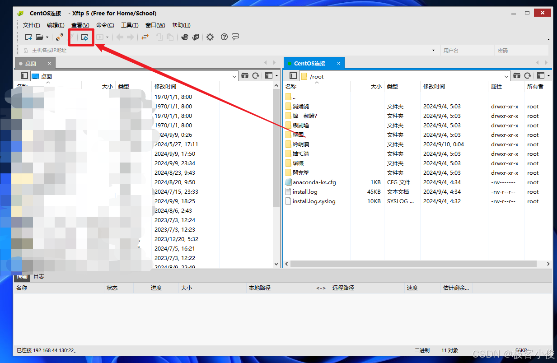Expand view options arrow in remote pane
Screen dimensions: 557x363
point(548,76)
